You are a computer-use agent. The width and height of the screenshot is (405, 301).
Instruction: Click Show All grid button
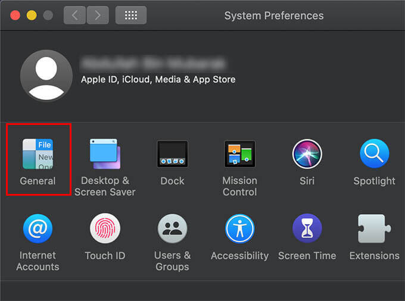(131, 15)
